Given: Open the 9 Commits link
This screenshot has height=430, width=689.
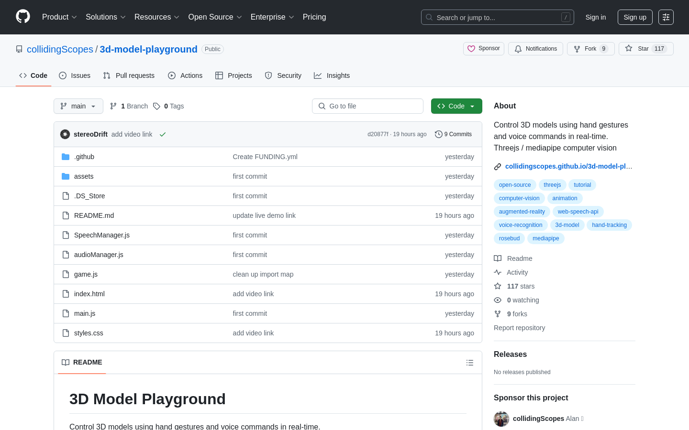Looking at the screenshot, I should pos(453,134).
